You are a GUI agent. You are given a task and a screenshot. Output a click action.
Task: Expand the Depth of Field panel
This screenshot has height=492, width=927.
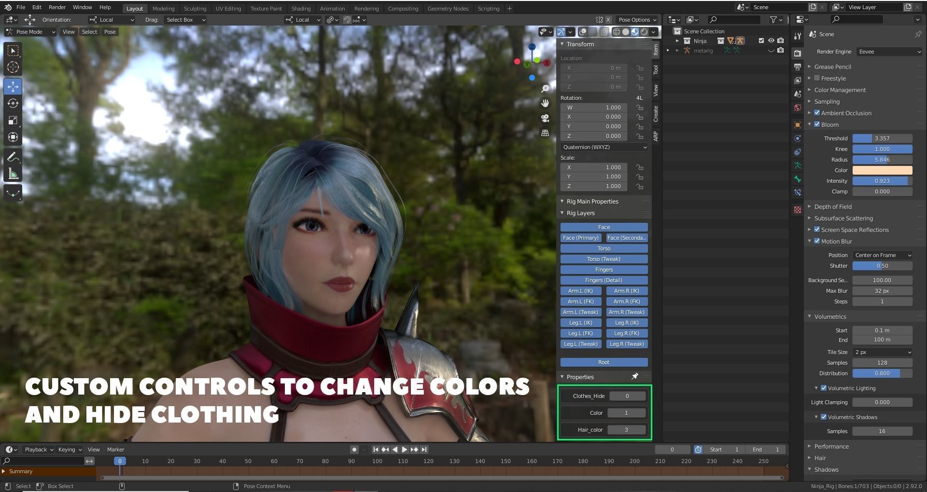pyautogui.click(x=832, y=206)
